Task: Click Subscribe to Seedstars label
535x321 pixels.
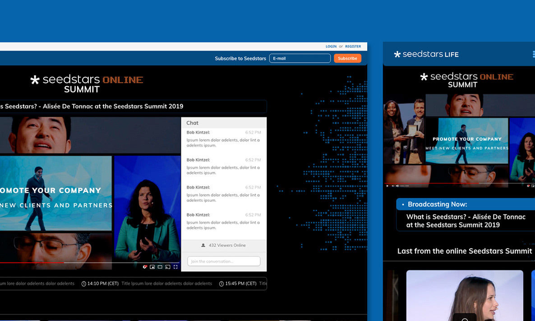Action: click(x=240, y=58)
